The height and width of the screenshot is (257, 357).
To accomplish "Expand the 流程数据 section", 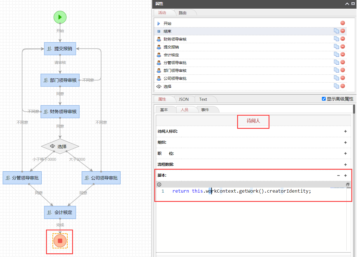I will pos(345,165).
